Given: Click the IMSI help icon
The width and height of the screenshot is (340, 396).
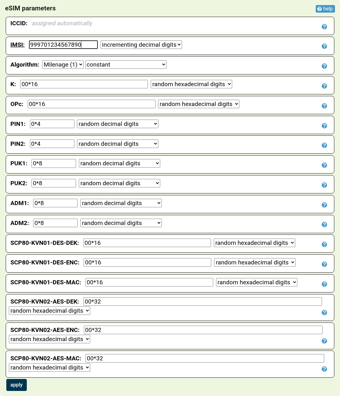Looking at the screenshot, I should [324, 46].
